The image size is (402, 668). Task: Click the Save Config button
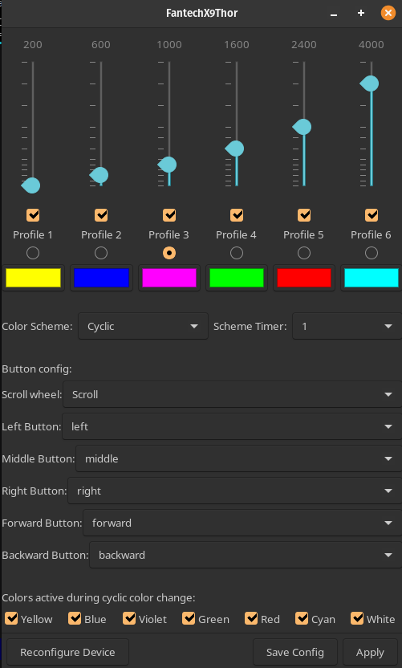tap(295, 652)
